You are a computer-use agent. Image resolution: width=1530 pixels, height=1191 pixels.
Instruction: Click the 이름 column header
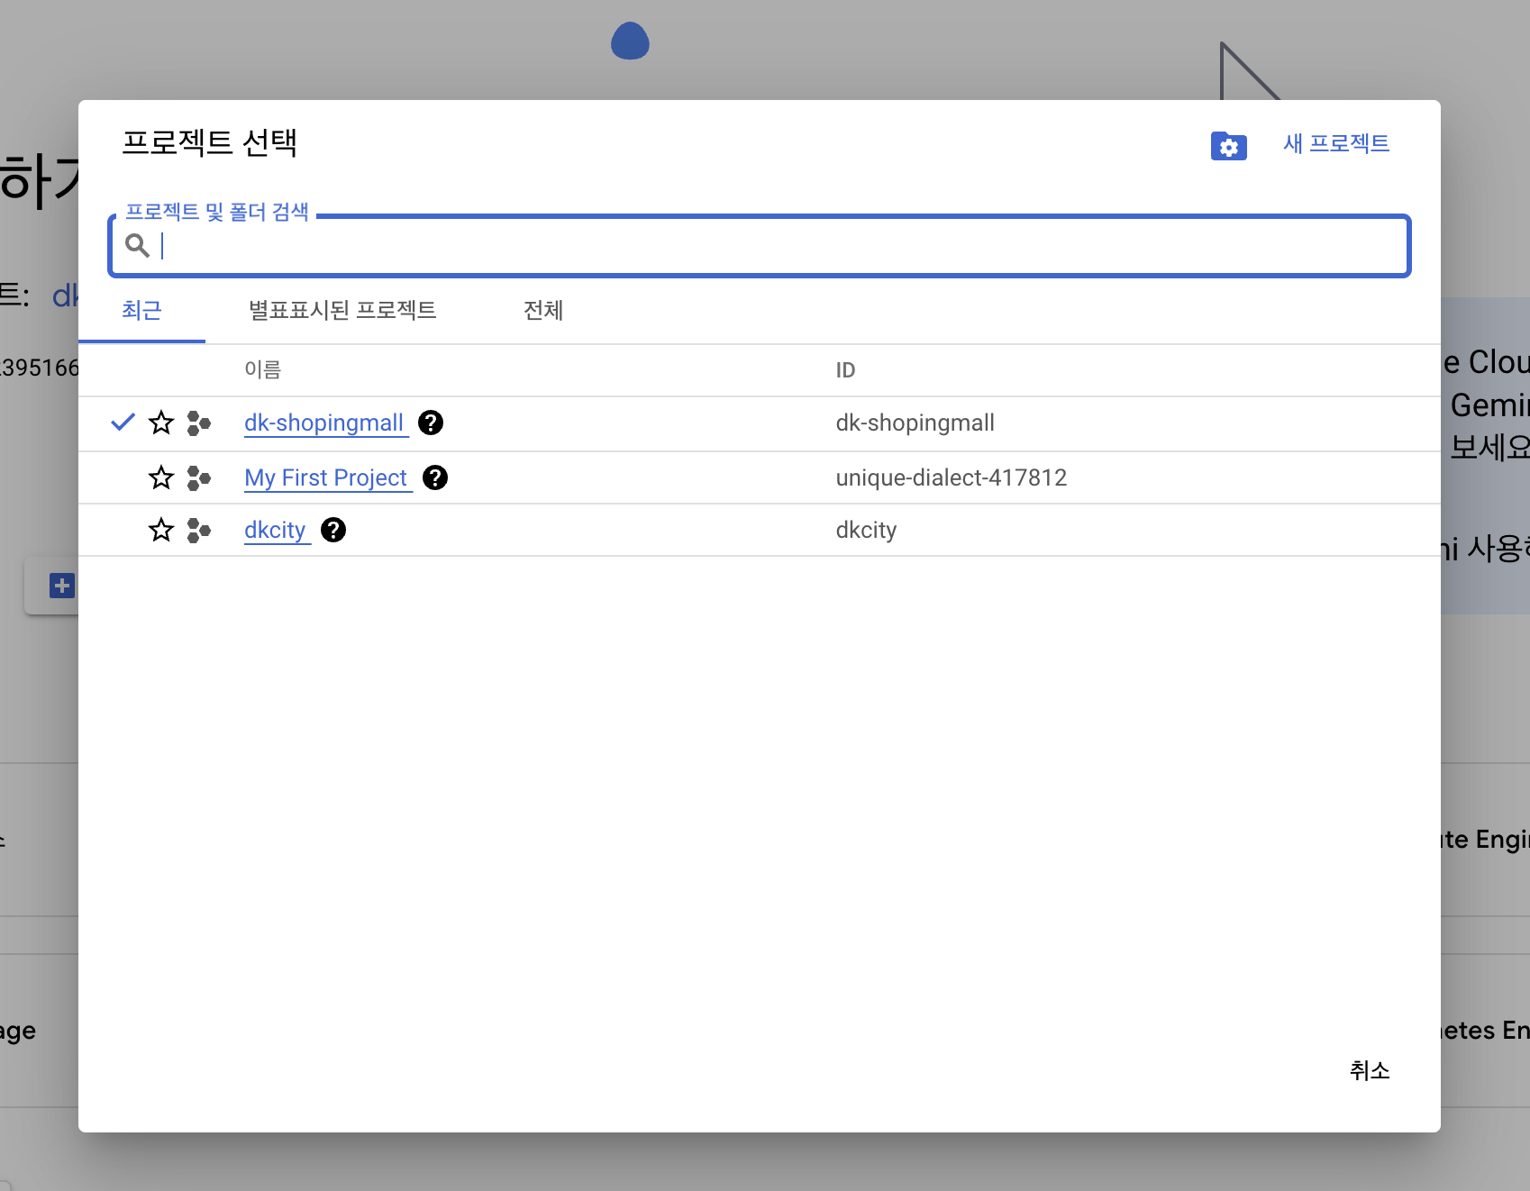pos(263,369)
